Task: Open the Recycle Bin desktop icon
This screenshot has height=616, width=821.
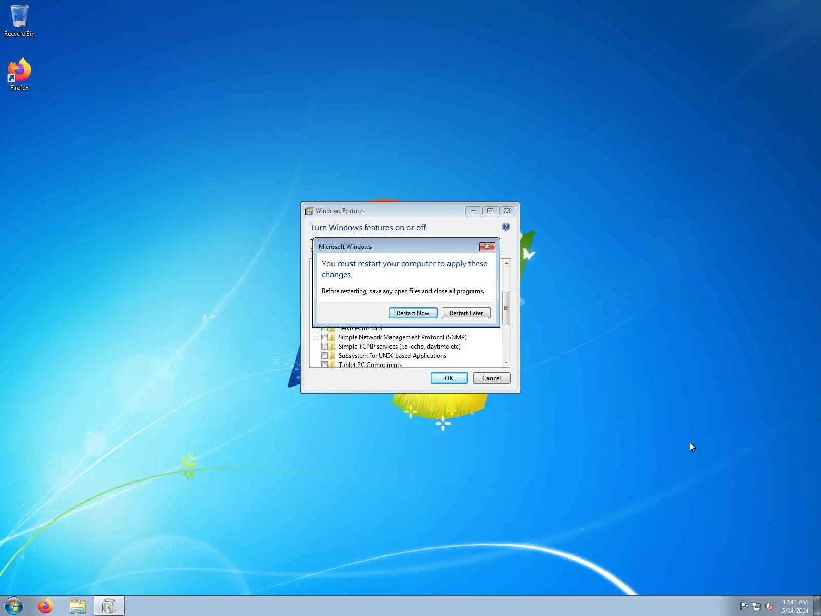Action: tap(19, 21)
